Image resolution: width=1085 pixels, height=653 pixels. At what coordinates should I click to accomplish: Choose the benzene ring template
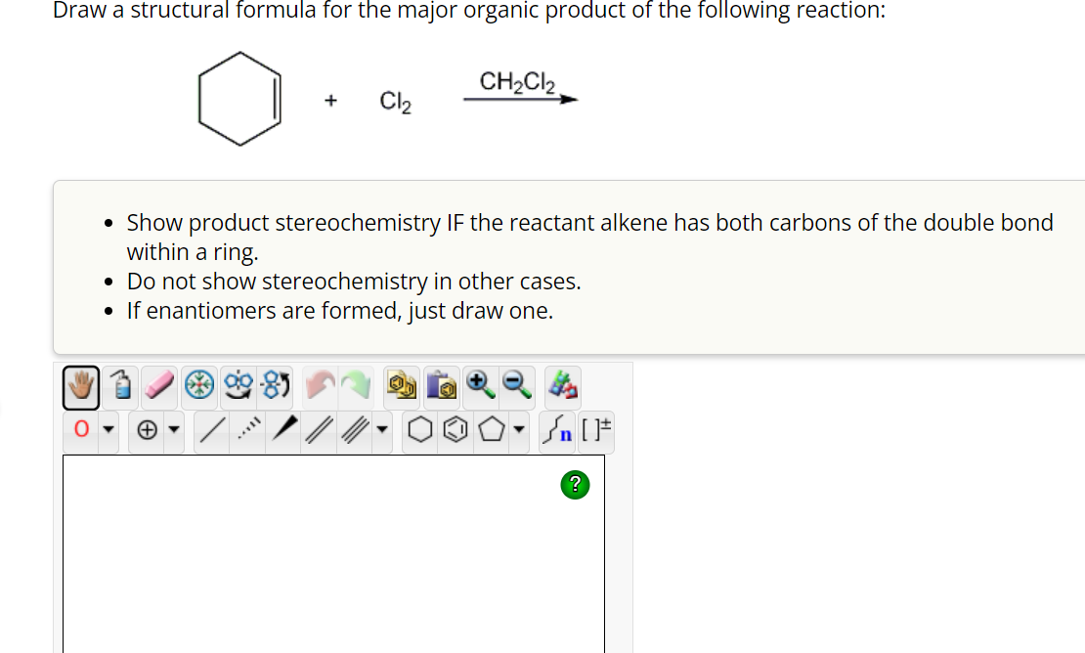pyautogui.click(x=454, y=429)
